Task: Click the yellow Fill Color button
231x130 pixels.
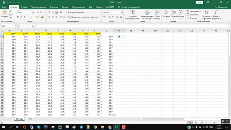Action: pyautogui.click(x=37, y=17)
